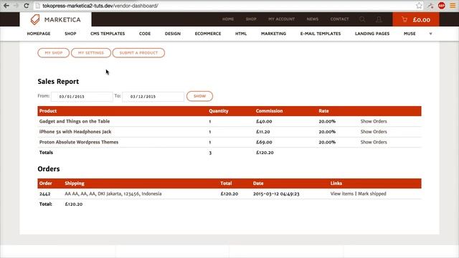Click the To date field
The image size is (459, 258).
[x=153, y=97]
